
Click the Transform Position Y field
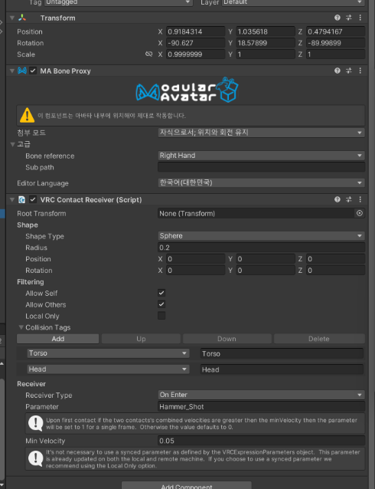[266, 31]
